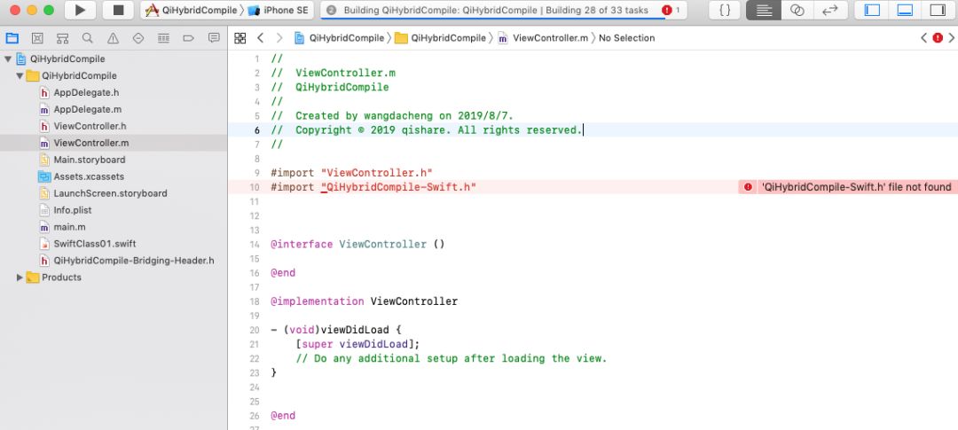Click QiHybridCompile project in jump bar
The width and height of the screenshot is (958, 430).
pos(340,38)
